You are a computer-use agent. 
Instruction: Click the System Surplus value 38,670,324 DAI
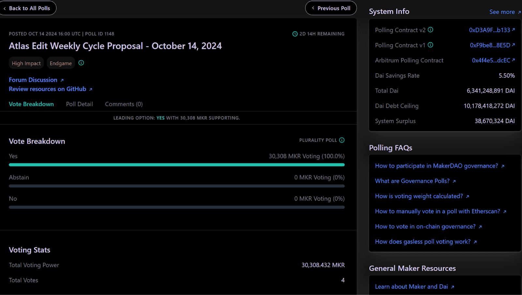[x=495, y=121]
